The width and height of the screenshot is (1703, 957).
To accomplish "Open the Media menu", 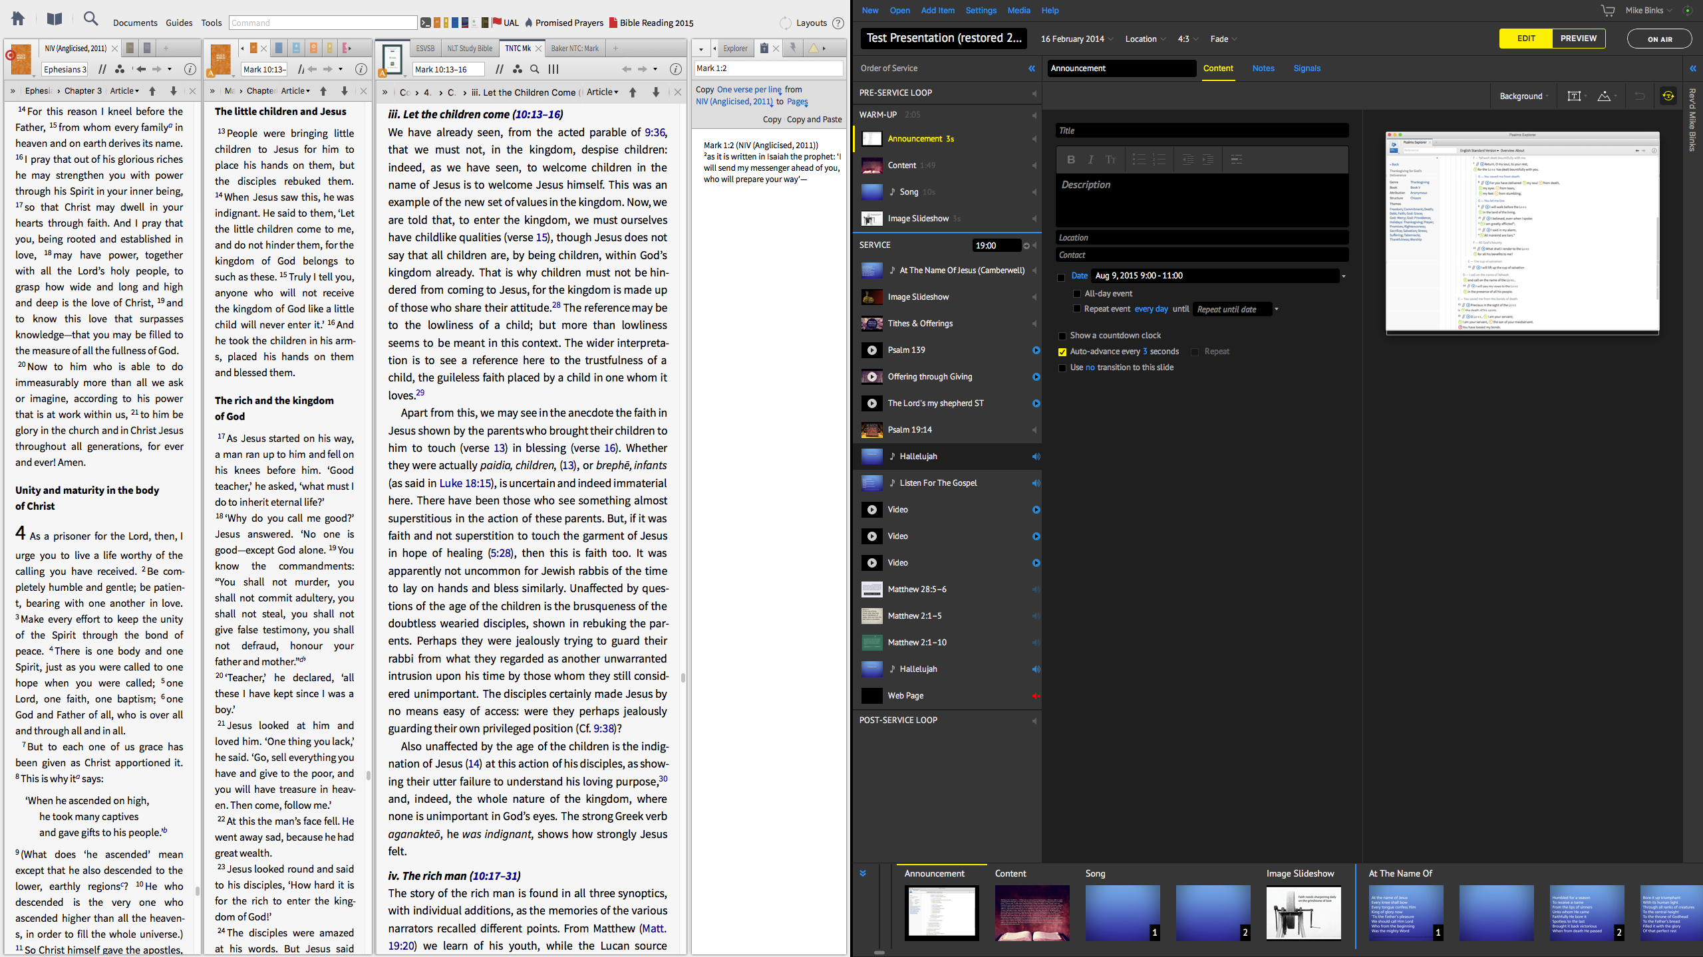I will [1018, 11].
